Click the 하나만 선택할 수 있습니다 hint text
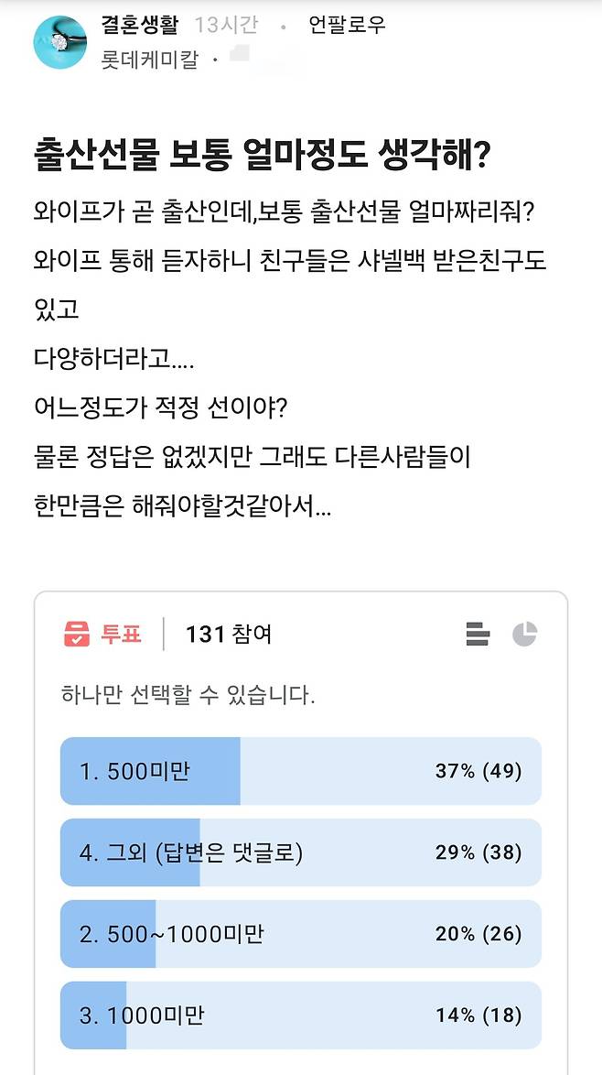Image resolution: width=602 pixels, height=1075 pixels. 188,694
